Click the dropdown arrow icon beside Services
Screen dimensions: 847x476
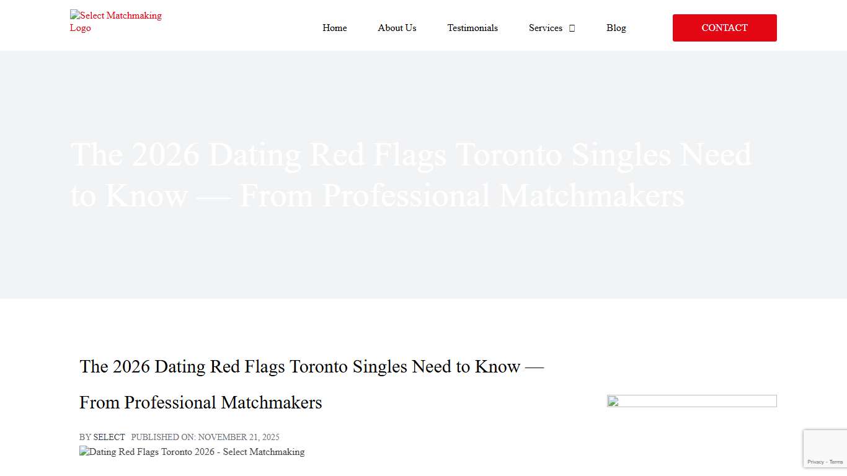pyautogui.click(x=572, y=28)
